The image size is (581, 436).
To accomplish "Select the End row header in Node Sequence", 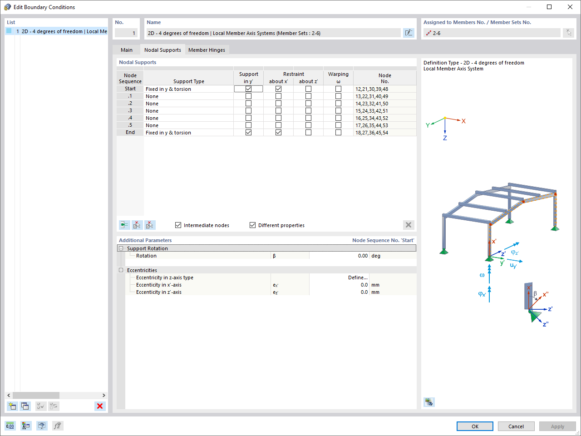I will coord(130,133).
